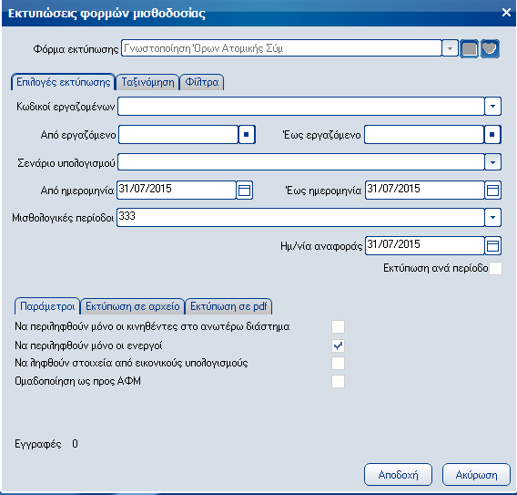
Task: Switch to Επιλογές εκτύπωσης tab
Action: tap(64, 82)
